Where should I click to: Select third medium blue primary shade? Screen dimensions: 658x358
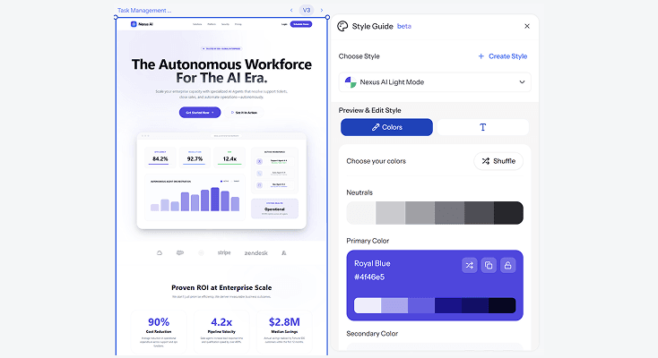tap(421, 305)
